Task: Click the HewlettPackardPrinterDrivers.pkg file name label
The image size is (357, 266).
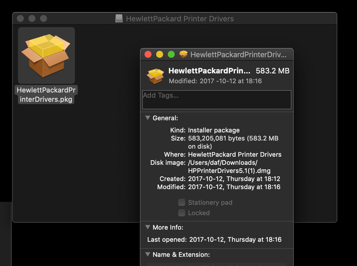Action: [x=46, y=95]
